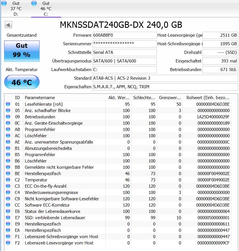Click the Eigenschaften field S.M.A.R.T., APM, NCQ, TRIM
The image size is (239, 251).
click(x=165, y=87)
